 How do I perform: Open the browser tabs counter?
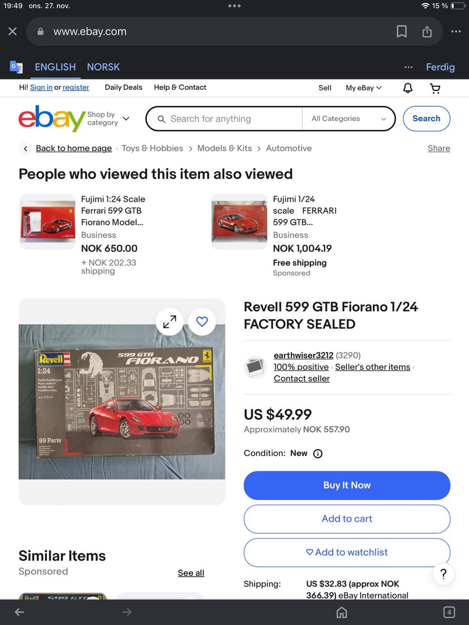(449, 612)
